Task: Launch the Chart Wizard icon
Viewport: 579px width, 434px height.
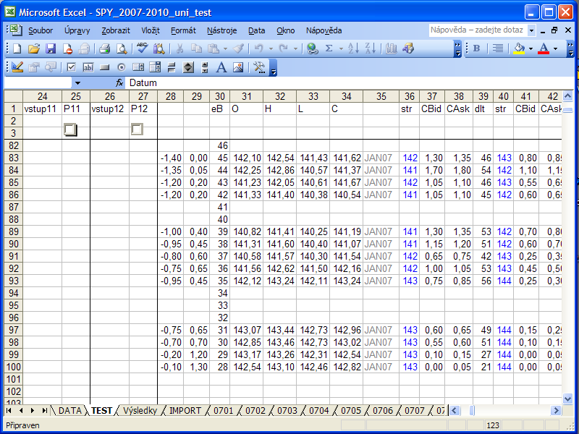Action: tap(391, 48)
